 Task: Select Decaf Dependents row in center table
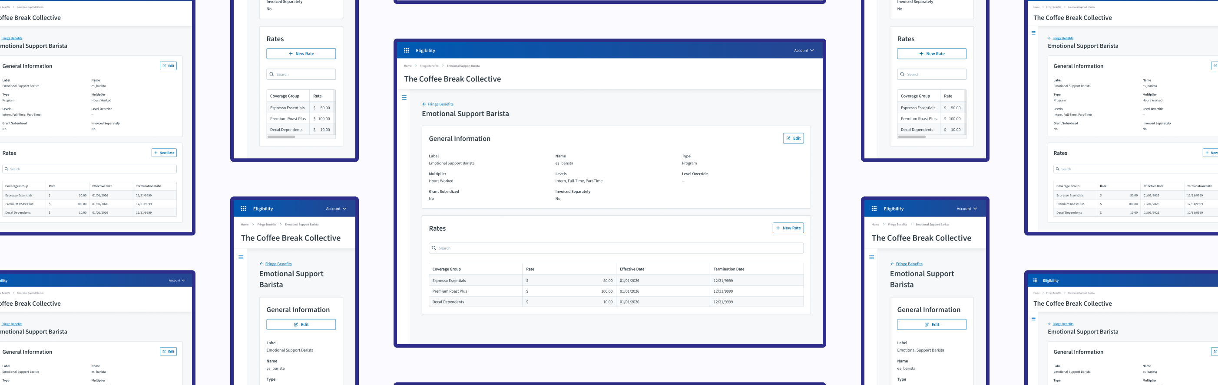click(x=448, y=302)
